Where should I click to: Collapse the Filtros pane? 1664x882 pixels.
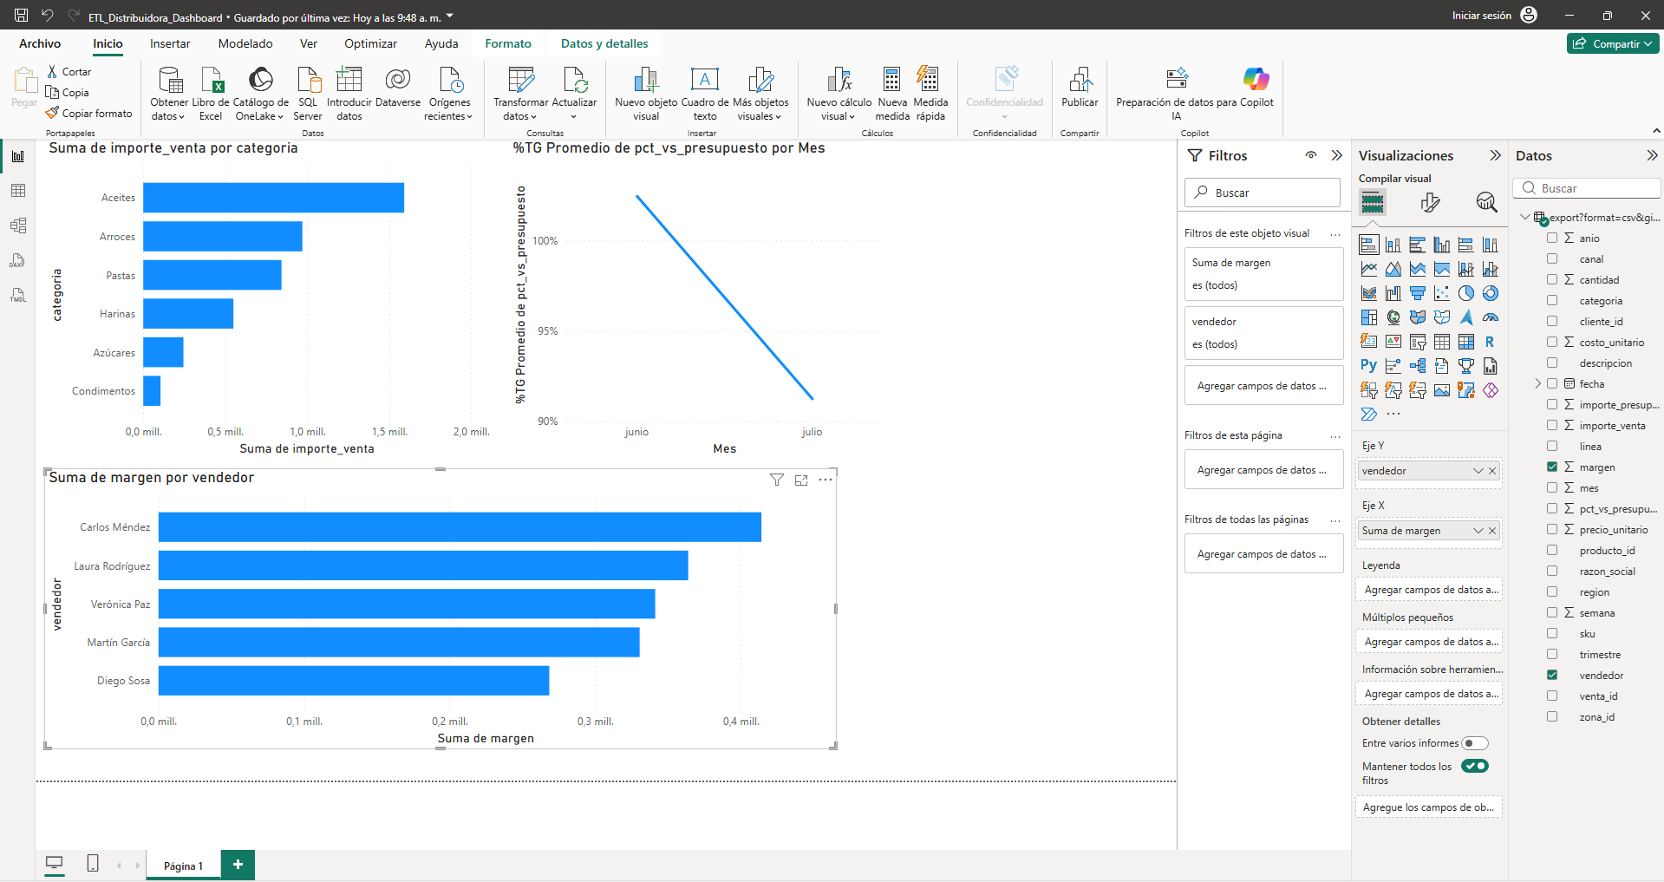(x=1337, y=155)
